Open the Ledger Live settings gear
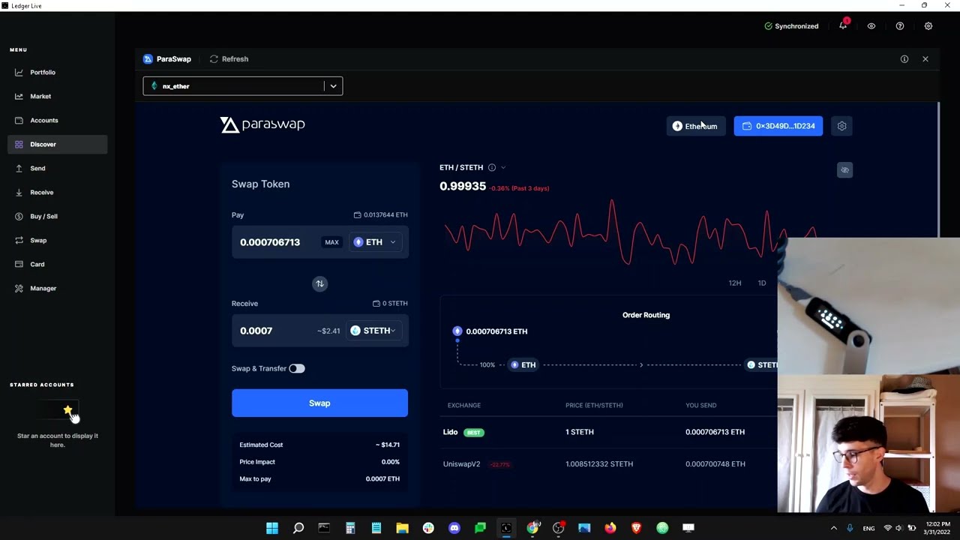This screenshot has height=540, width=960. tap(928, 25)
